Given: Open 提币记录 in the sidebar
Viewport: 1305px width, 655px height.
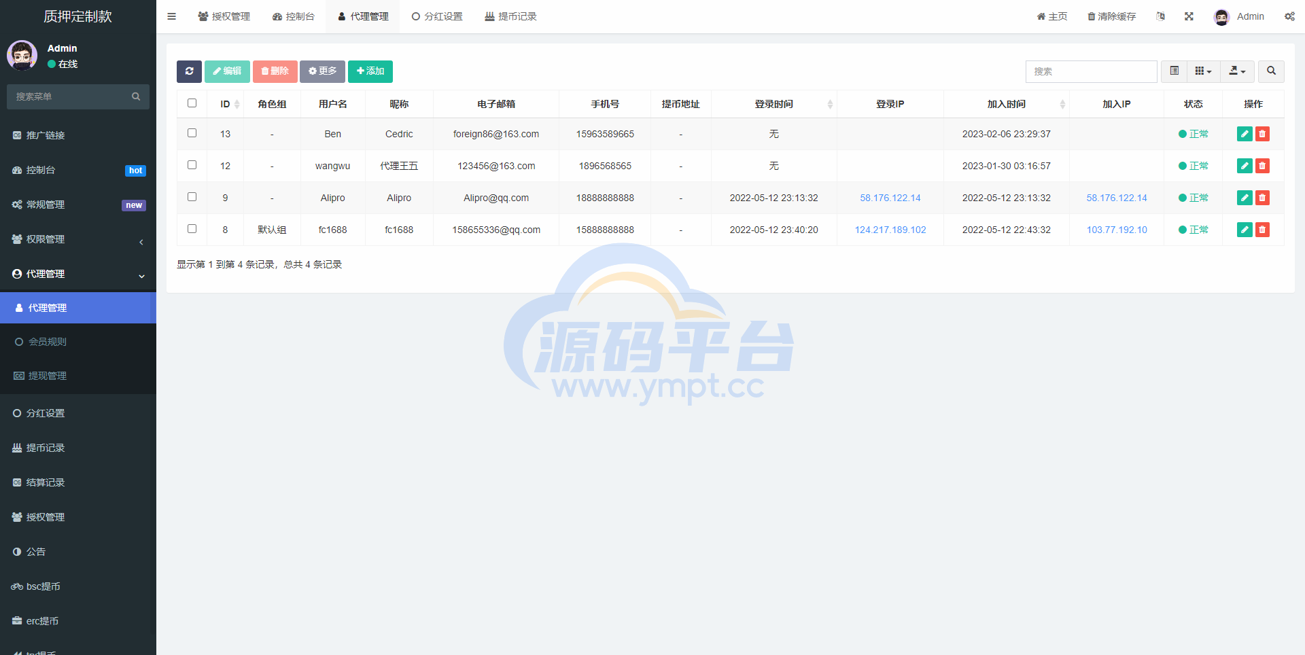Looking at the screenshot, I should (x=78, y=448).
